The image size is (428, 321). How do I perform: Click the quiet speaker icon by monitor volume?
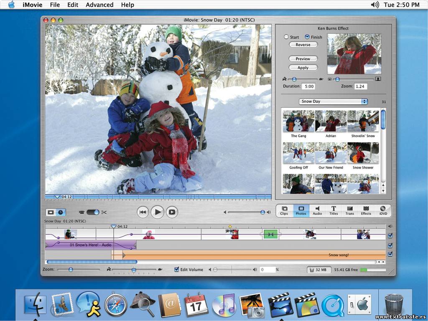point(225,212)
